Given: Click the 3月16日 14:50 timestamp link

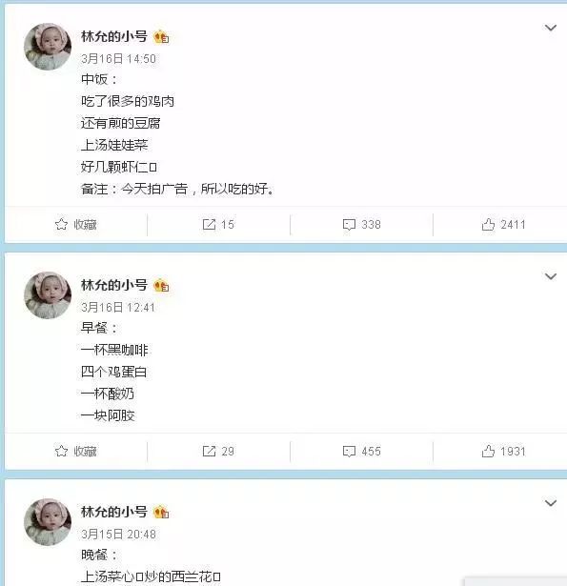Looking at the screenshot, I should click(118, 59).
